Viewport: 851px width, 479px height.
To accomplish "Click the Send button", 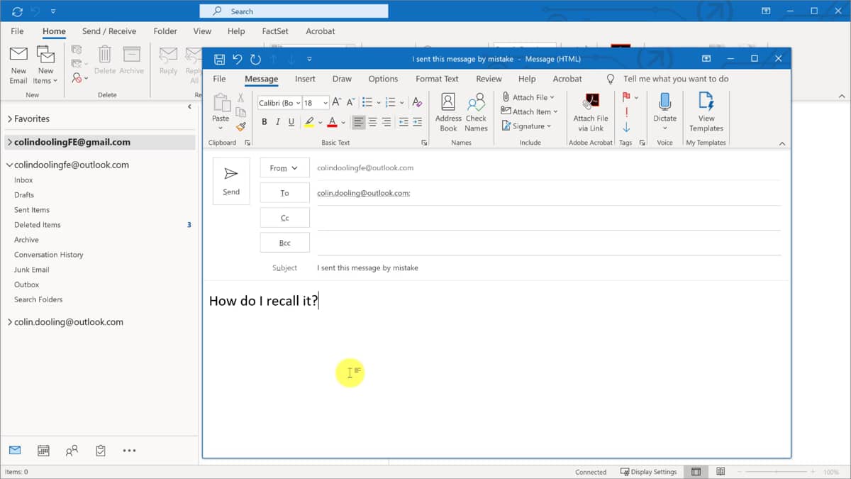I will pos(231,181).
